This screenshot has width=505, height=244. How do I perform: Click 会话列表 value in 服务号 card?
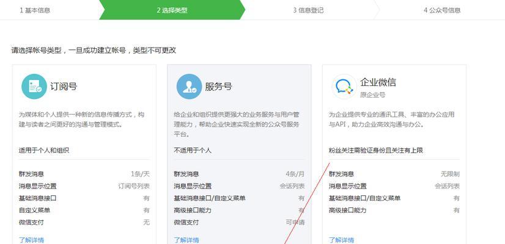[292, 186]
